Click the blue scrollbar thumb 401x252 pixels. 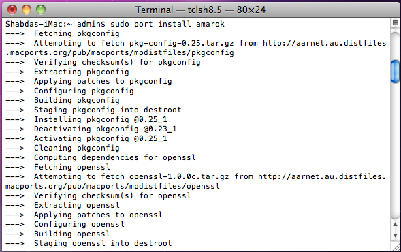(395, 72)
